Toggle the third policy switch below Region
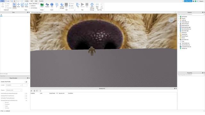 (x=26, y=98)
